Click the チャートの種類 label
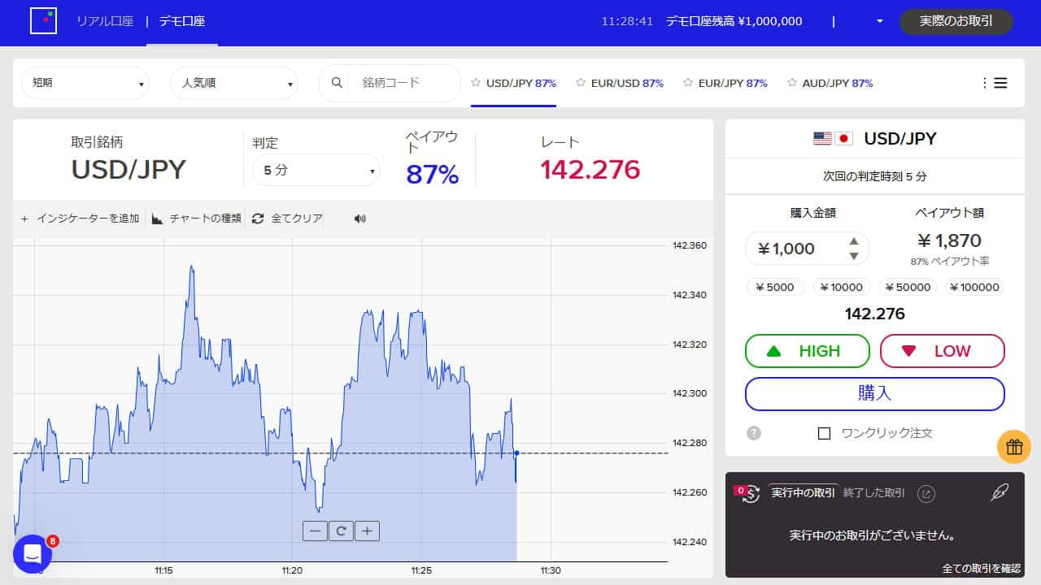 (x=206, y=219)
